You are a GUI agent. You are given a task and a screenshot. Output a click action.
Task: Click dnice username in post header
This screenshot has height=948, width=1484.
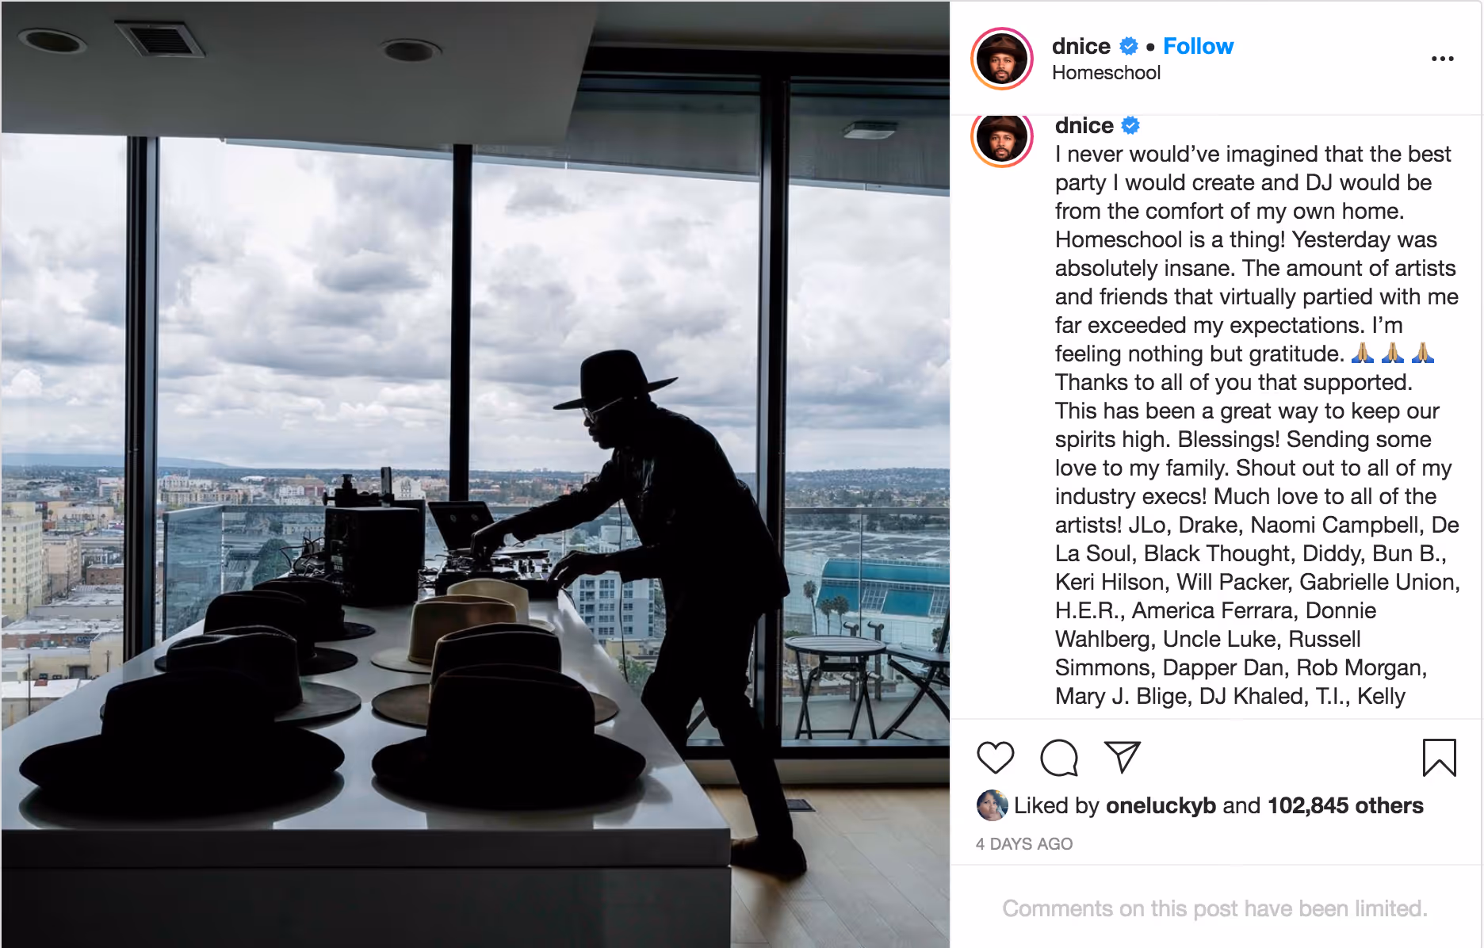[x=1080, y=46]
